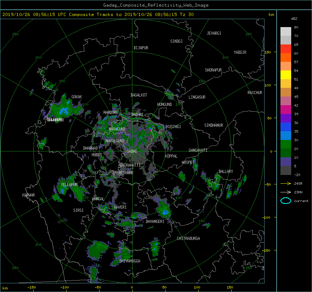312x292 pixels.
Task: Click the KUSTAGI city label
Action: (174, 127)
